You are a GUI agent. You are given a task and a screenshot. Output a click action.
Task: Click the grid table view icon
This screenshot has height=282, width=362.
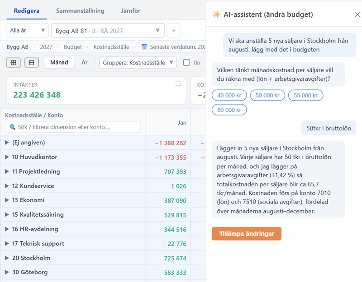14,63
